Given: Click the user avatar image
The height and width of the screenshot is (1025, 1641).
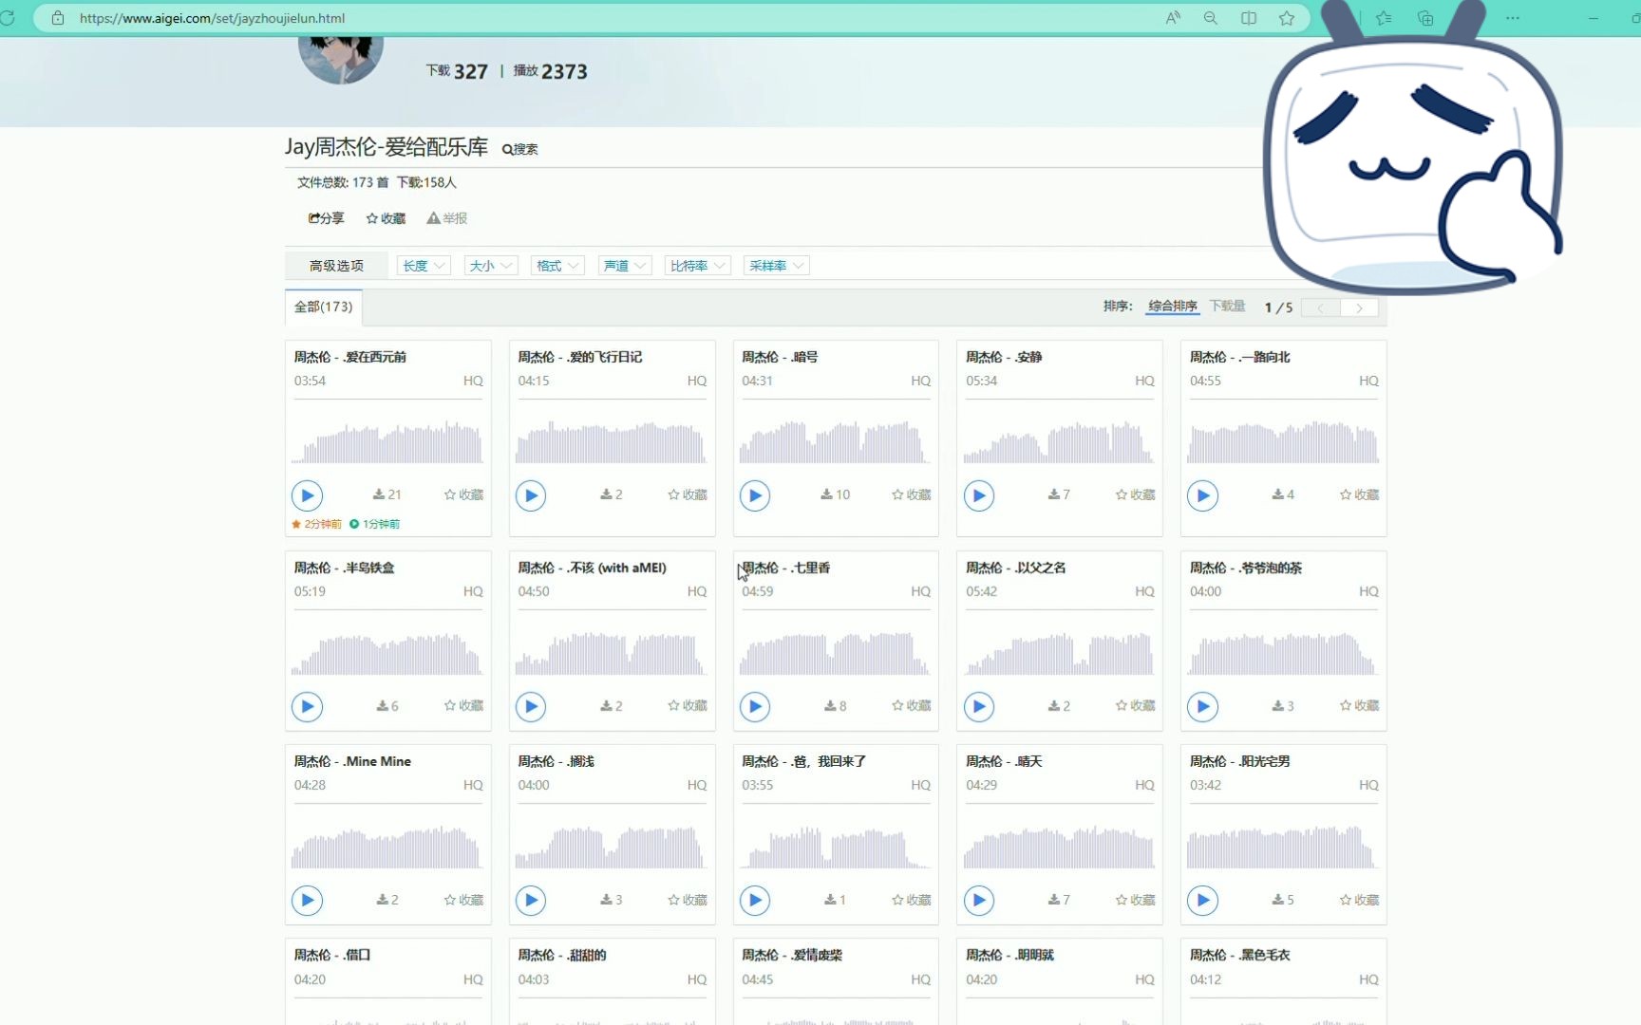Looking at the screenshot, I should pos(341,57).
